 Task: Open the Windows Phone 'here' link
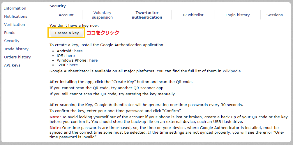tap(93, 60)
